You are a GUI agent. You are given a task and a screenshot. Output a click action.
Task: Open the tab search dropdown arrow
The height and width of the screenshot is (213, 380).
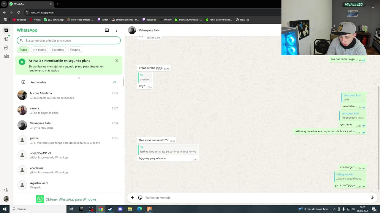click(x=4, y=4)
